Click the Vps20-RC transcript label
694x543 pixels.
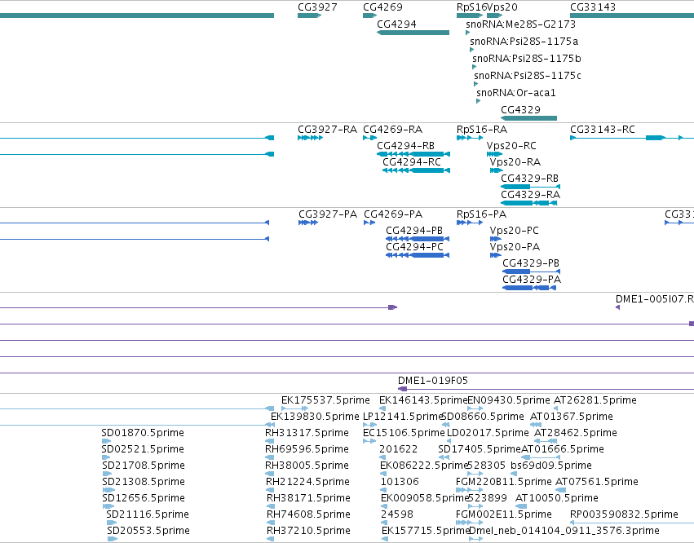click(511, 146)
